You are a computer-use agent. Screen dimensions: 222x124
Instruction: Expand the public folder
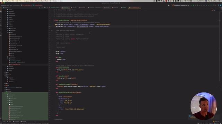pos(5,89)
